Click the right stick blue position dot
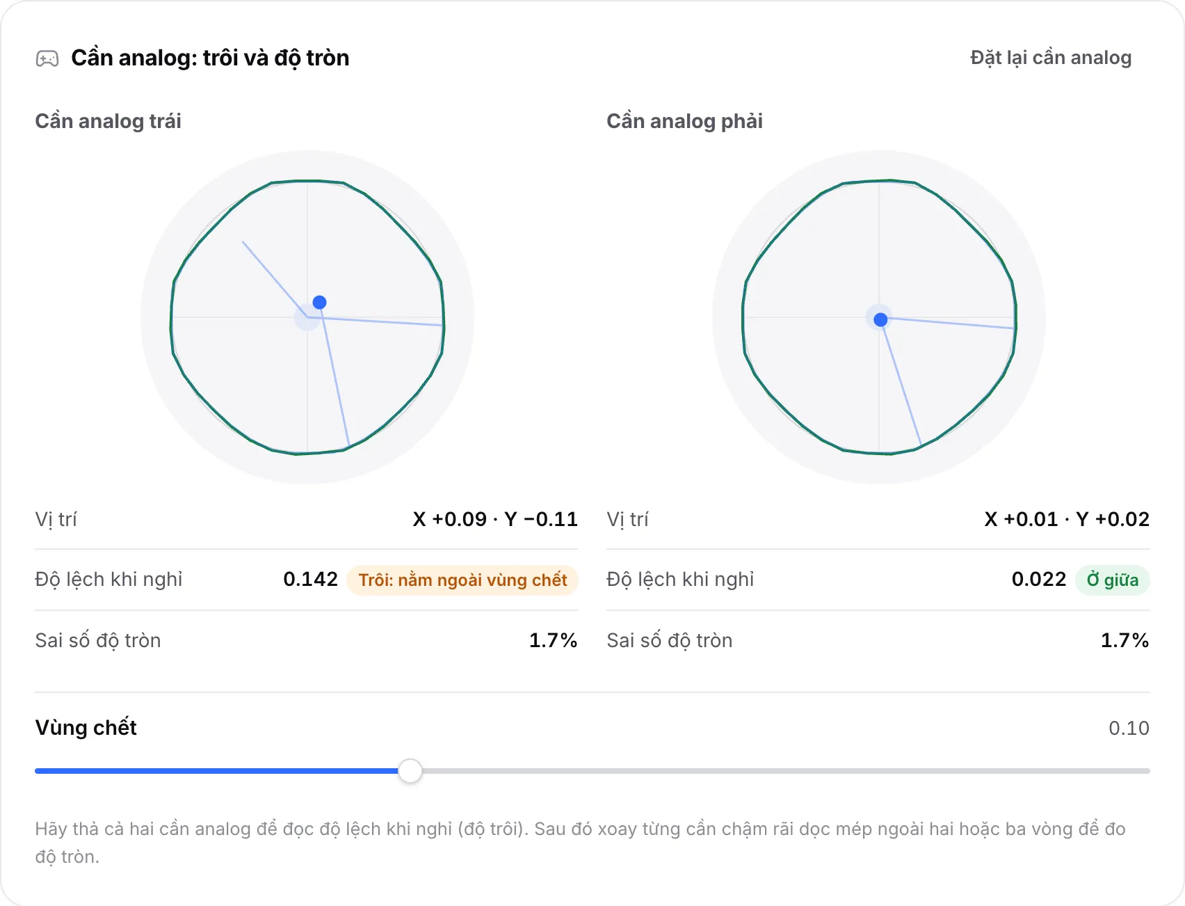The height and width of the screenshot is (906, 1185). pos(880,319)
